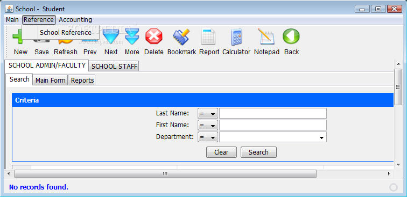
Task: Expand the Department value combo box
Action: click(x=321, y=137)
